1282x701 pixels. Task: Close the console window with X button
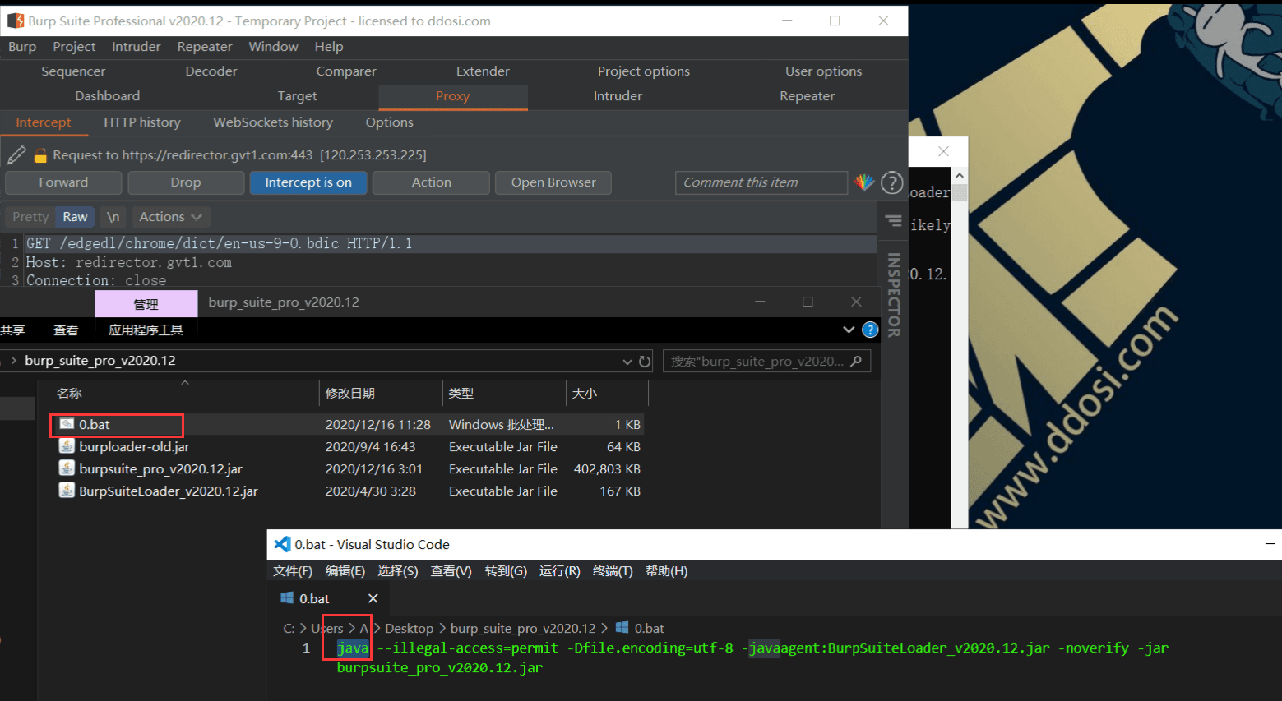click(943, 151)
